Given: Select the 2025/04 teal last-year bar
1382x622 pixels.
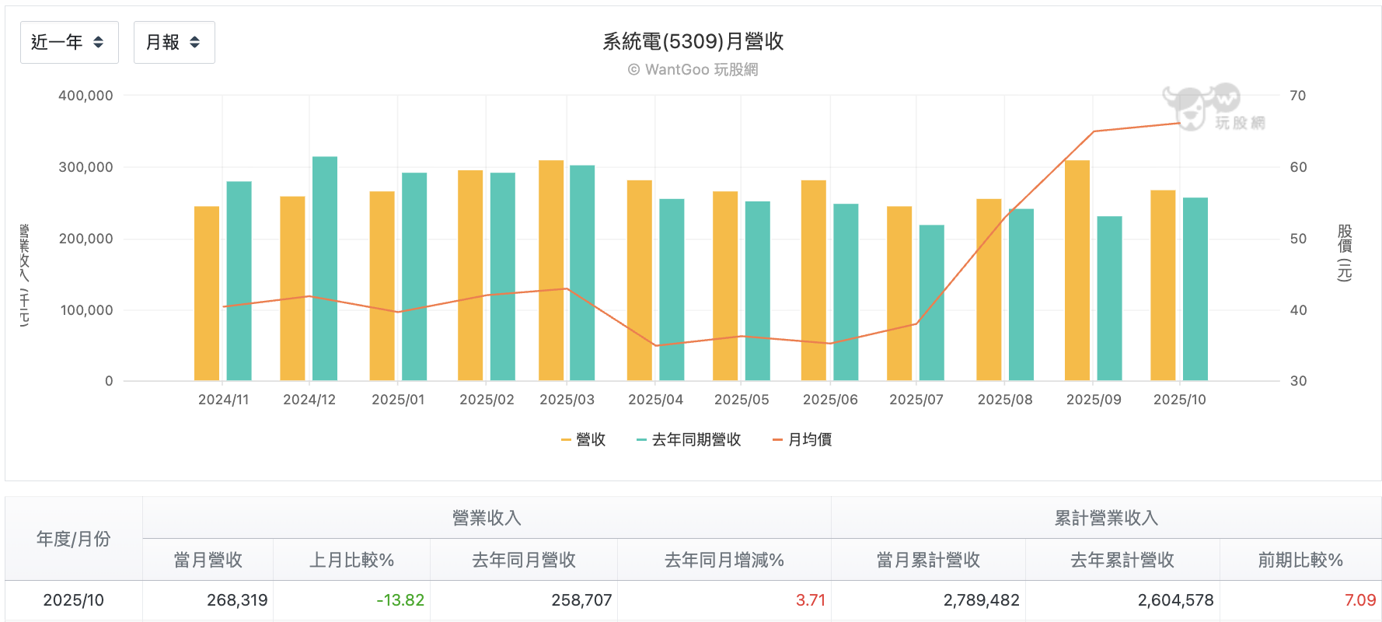Looking at the screenshot, I should (x=672, y=290).
